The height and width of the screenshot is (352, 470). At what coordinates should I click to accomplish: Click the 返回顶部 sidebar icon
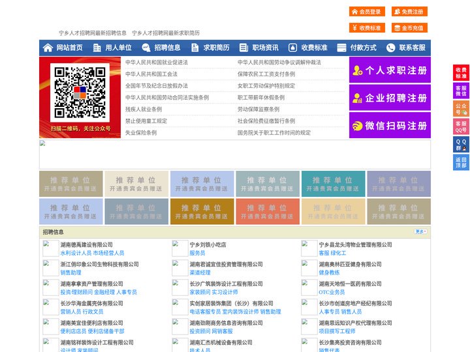[461, 162]
